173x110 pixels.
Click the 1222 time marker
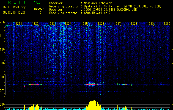(35, 24)
